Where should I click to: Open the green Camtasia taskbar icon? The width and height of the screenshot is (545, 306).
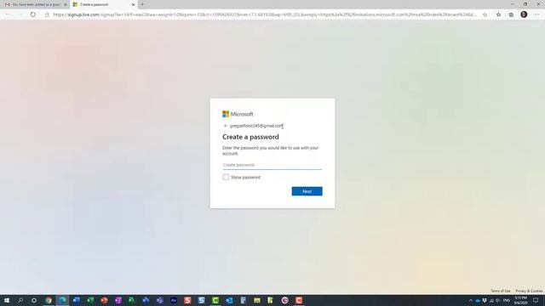(x=215, y=300)
